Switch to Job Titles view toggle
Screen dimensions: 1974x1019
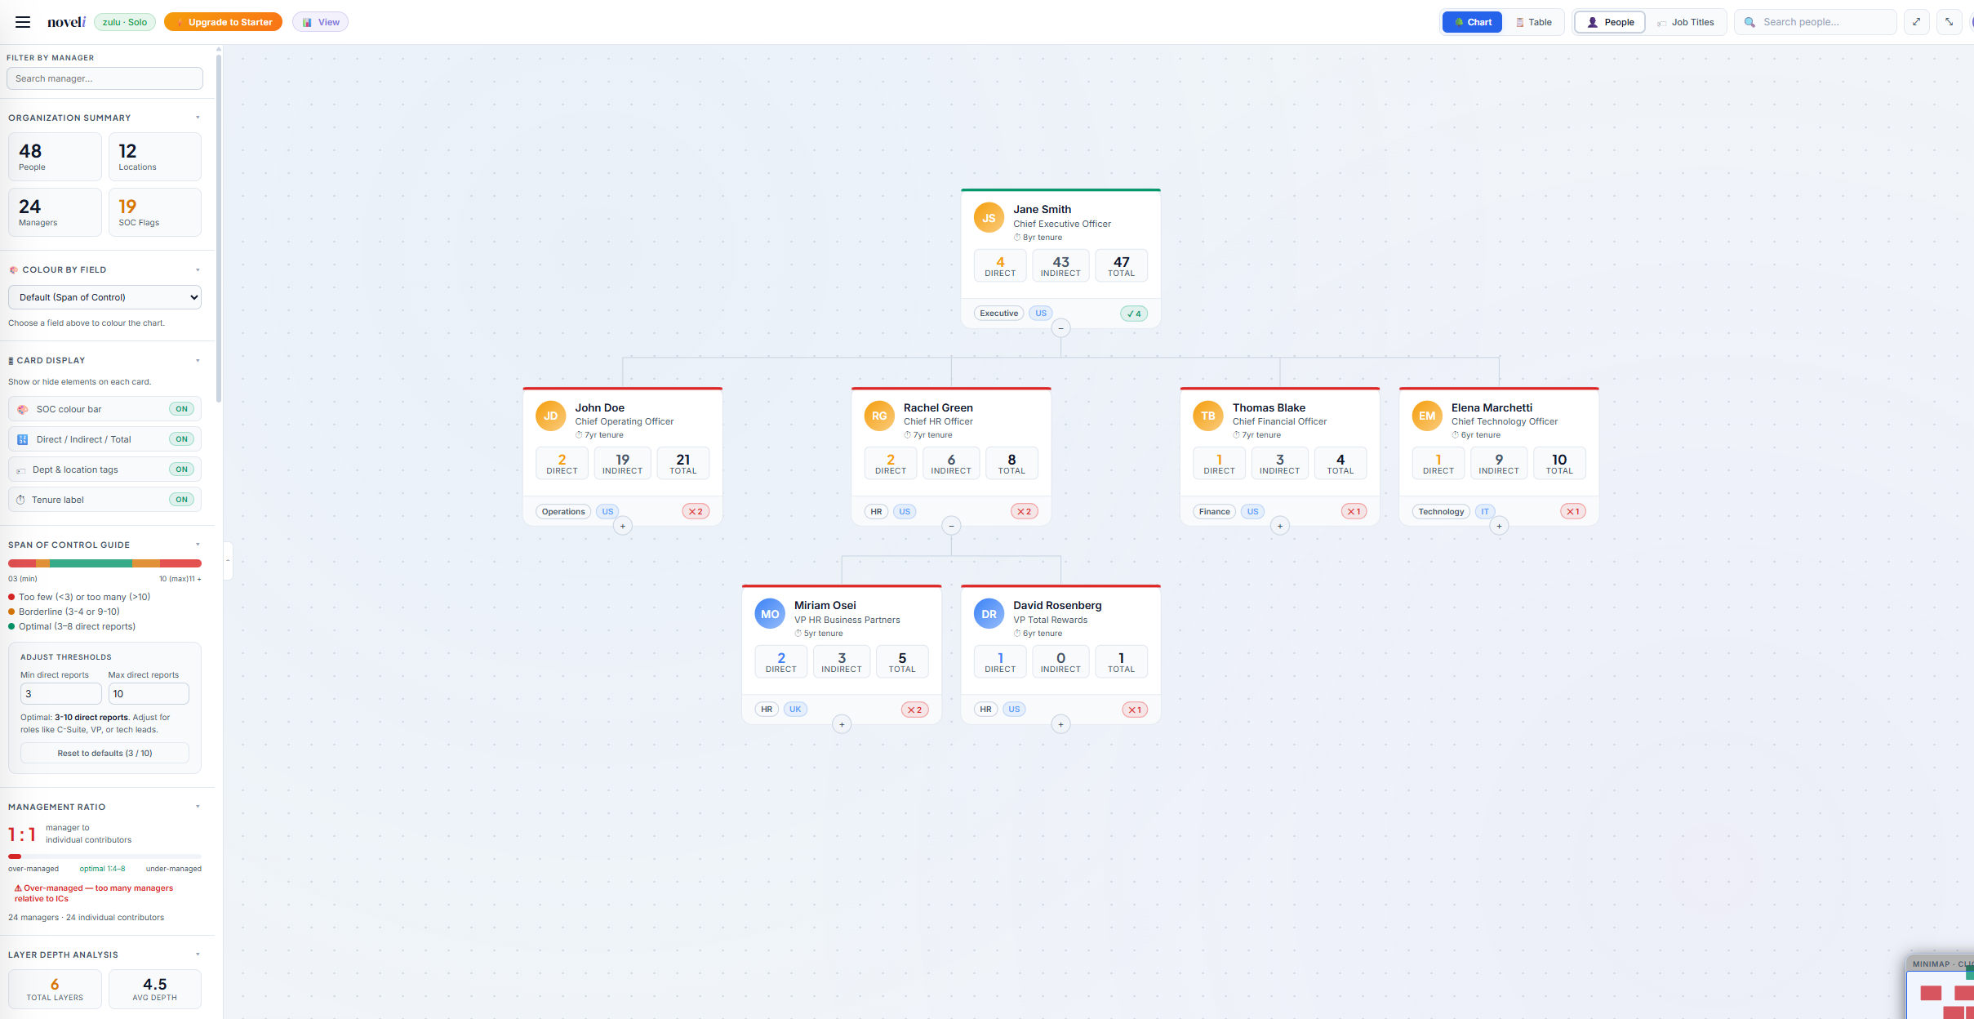pyautogui.click(x=1686, y=22)
